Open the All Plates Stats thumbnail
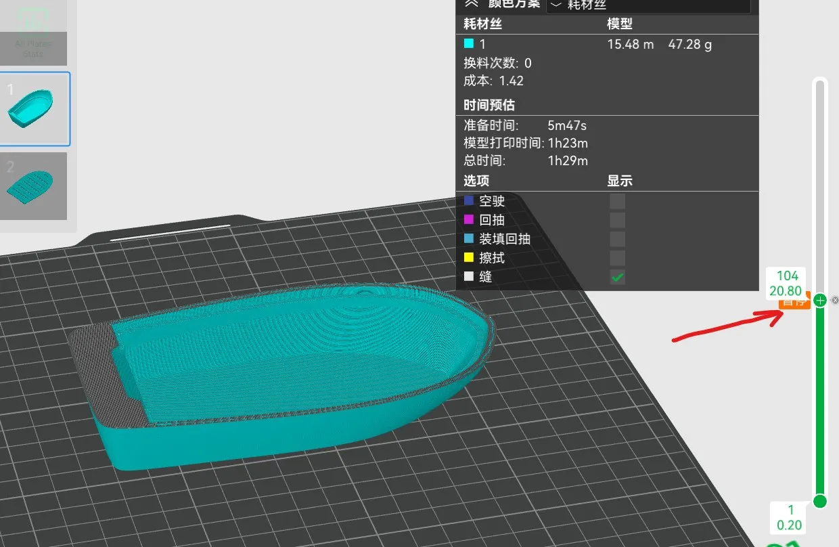The height and width of the screenshot is (547, 839). (33, 32)
